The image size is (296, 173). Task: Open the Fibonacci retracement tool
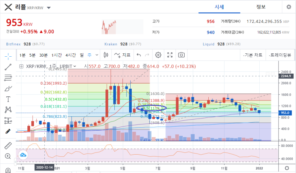(8, 78)
